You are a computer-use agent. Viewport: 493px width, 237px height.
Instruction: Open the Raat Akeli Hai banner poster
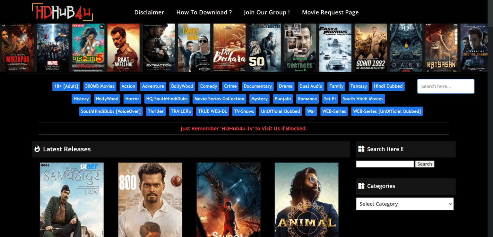click(x=124, y=47)
